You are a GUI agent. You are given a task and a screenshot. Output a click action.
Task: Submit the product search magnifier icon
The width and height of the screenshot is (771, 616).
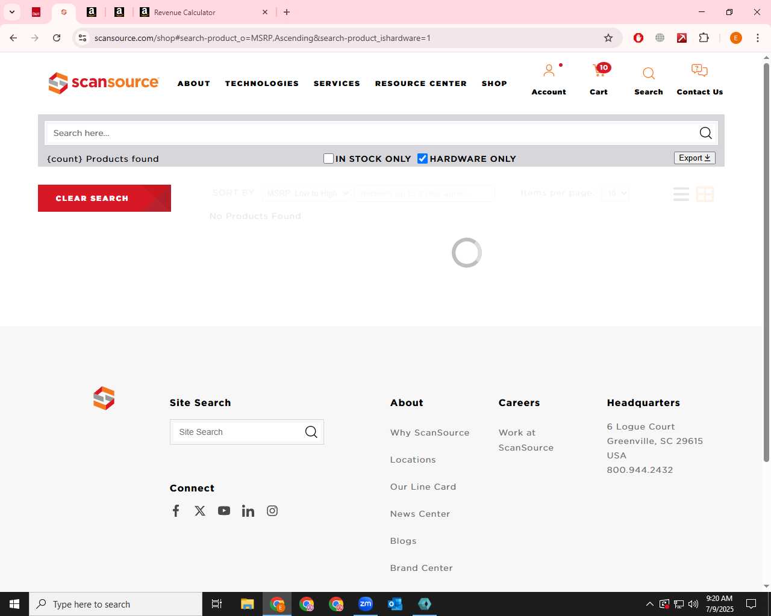(x=705, y=133)
